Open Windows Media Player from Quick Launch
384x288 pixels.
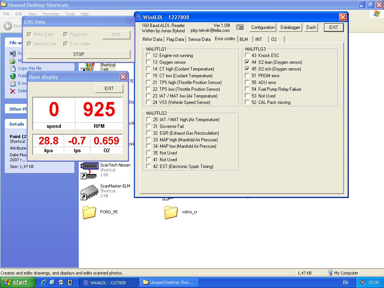[61, 282]
